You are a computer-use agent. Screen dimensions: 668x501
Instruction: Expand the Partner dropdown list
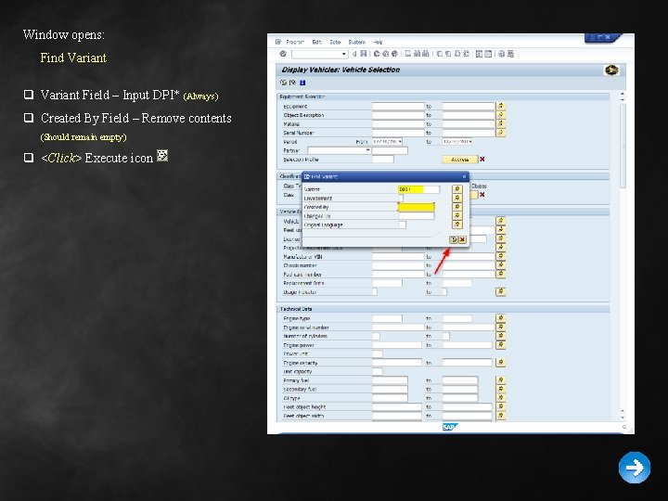coord(367,150)
